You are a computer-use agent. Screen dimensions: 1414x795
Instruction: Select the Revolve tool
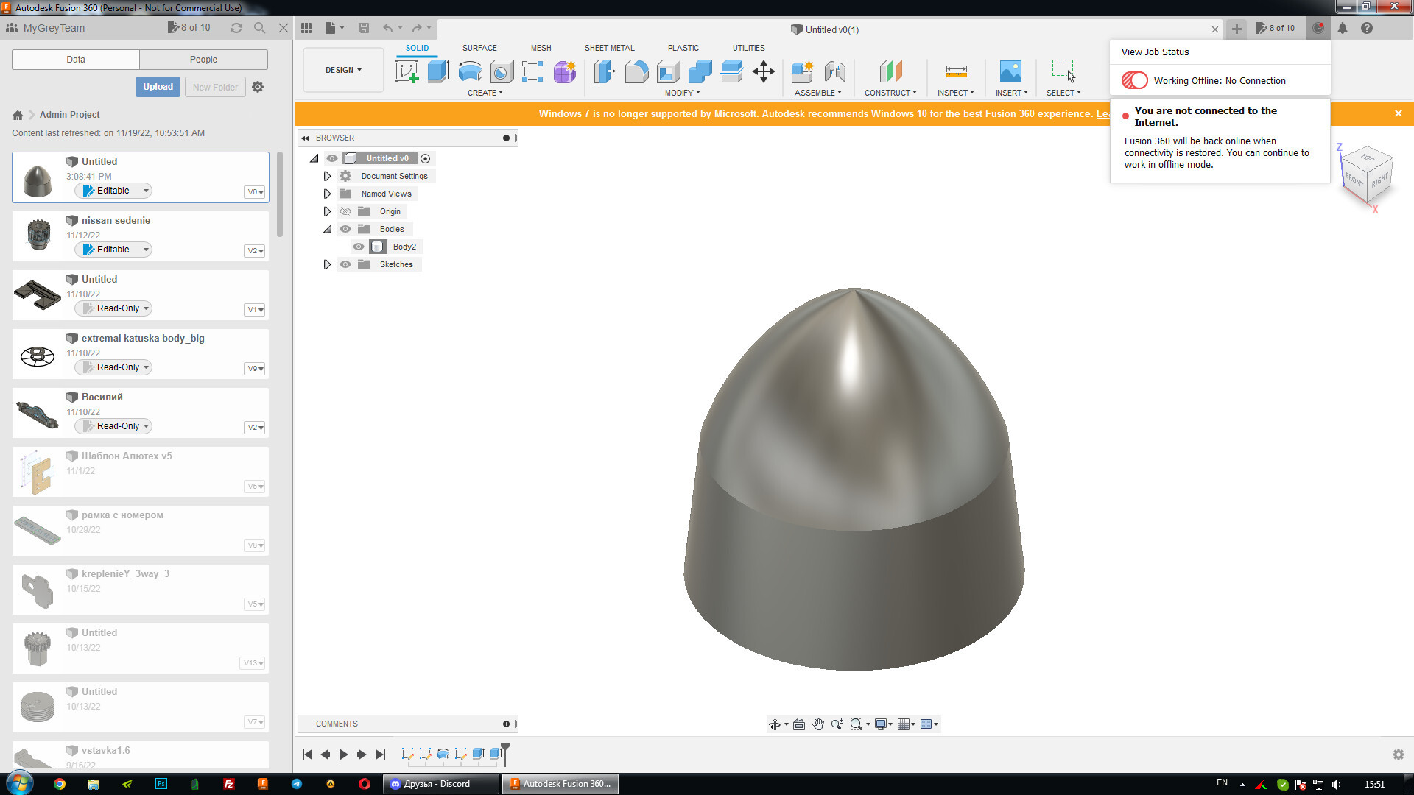click(470, 71)
